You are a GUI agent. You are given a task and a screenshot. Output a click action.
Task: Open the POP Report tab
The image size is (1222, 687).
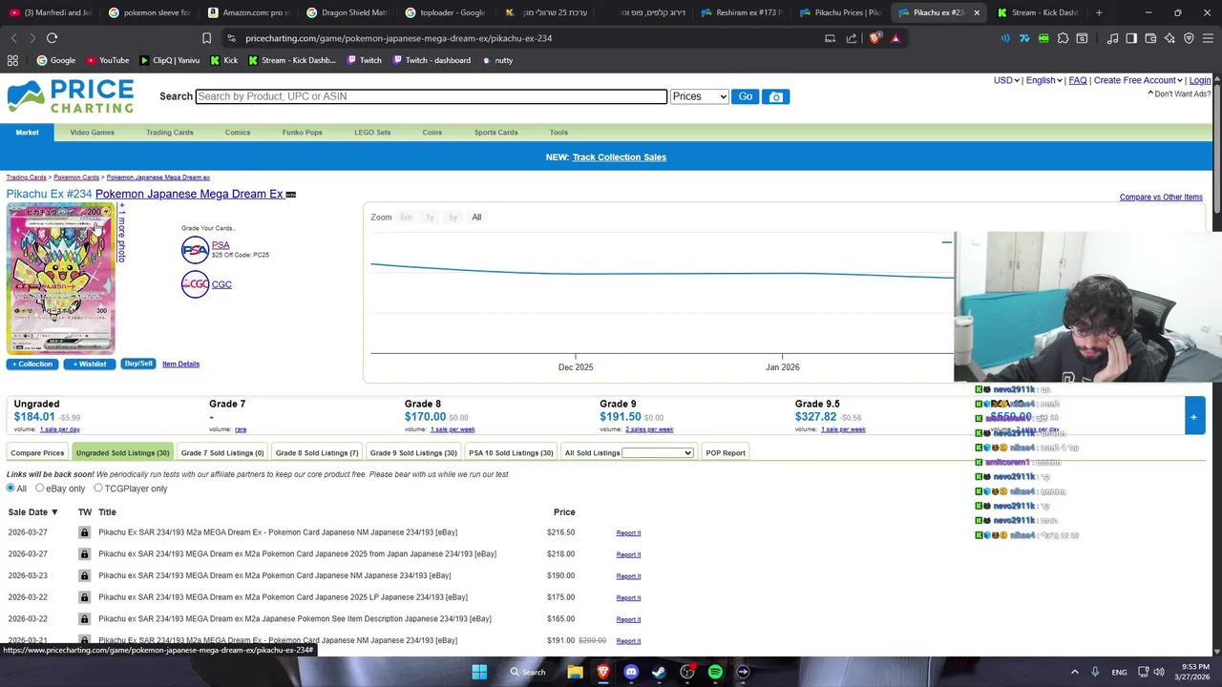pos(726,453)
